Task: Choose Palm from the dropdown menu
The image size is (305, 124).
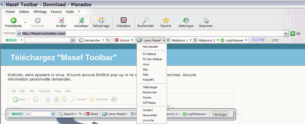Action: pyautogui.click(x=152, y=75)
